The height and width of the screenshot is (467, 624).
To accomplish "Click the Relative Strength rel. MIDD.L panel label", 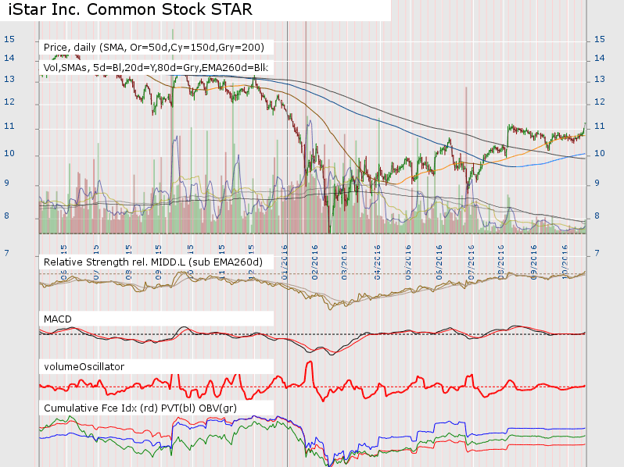I will [153, 262].
